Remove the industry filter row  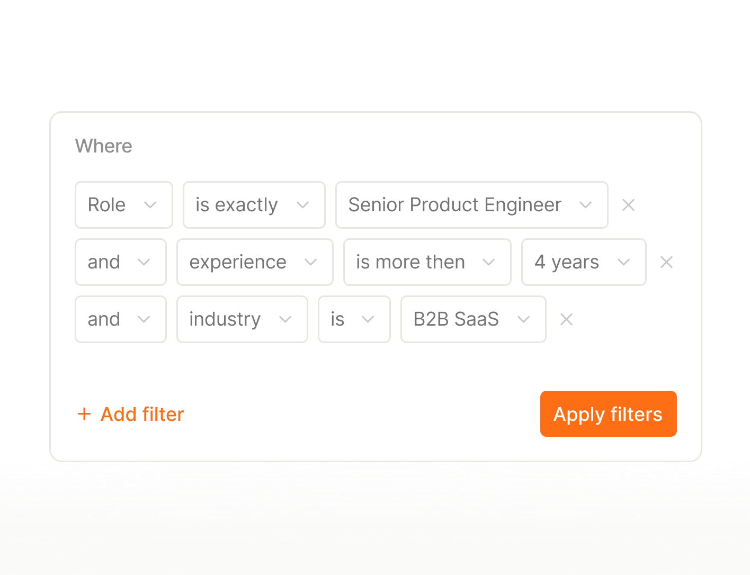566,319
